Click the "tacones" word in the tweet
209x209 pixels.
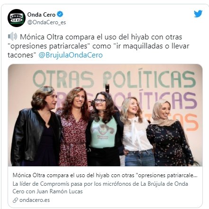21,55
